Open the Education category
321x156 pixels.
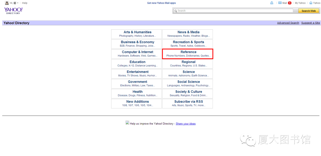point(137,62)
